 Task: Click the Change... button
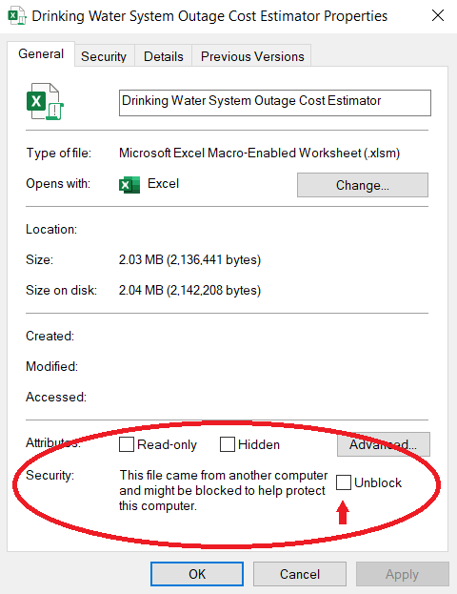363,185
